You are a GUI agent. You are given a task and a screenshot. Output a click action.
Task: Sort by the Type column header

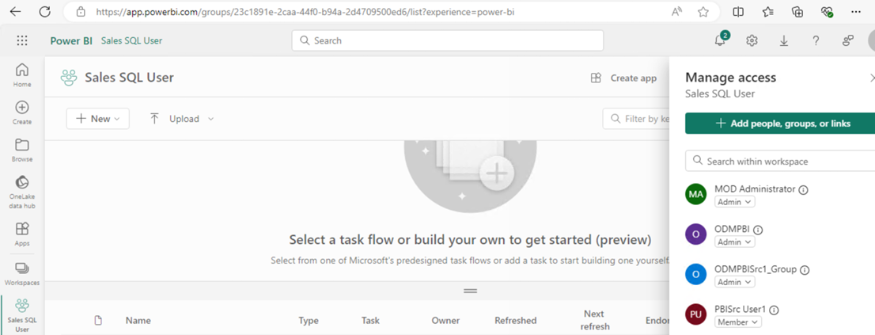[308, 321]
